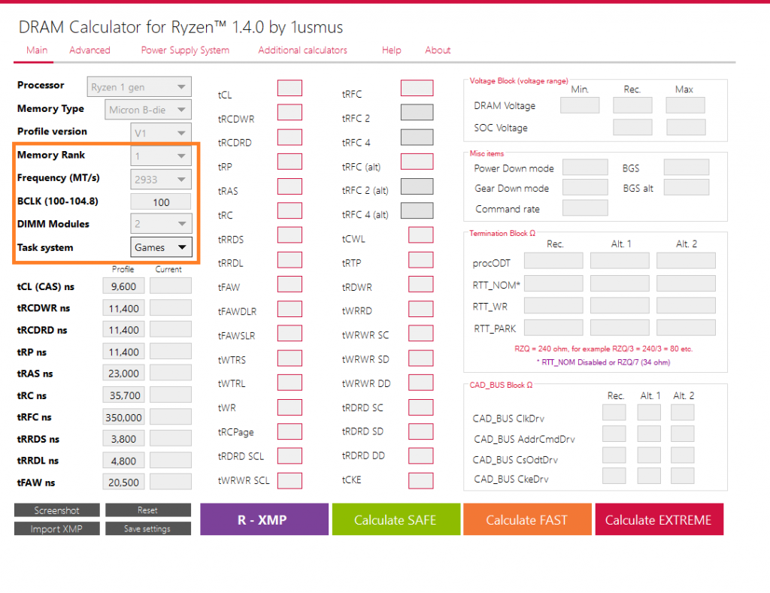Click Save settings button

click(148, 528)
